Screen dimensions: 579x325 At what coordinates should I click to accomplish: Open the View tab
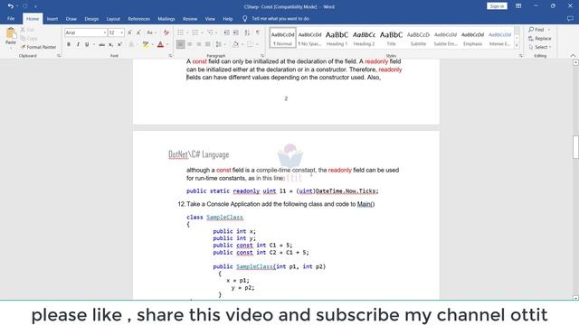(x=210, y=19)
